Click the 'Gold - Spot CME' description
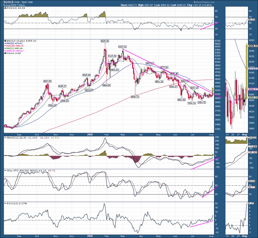The height and width of the screenshot is (238, 258). 24,2
